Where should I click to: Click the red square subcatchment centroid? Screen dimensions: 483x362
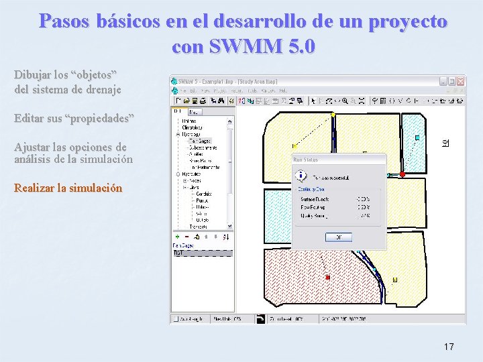328,278
